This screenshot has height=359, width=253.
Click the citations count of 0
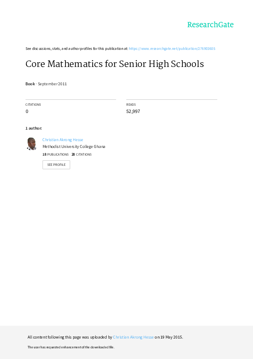pyautogui.click(x=27, y=111)
